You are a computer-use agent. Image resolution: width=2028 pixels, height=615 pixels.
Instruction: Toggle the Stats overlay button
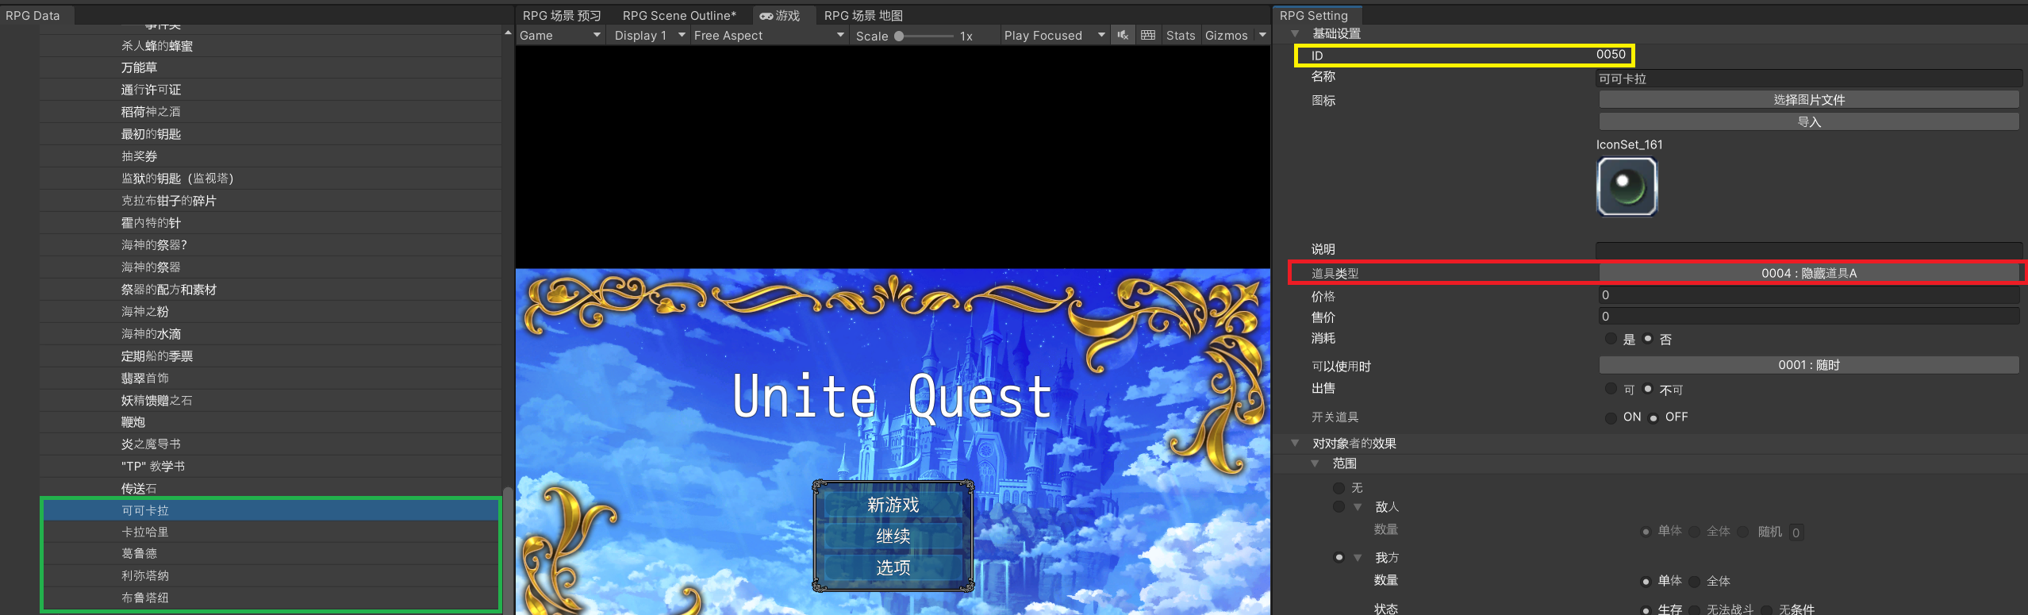point(1180,36)
